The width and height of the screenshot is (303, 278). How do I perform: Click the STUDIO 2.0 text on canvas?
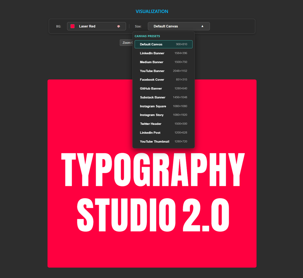(153, 215)
